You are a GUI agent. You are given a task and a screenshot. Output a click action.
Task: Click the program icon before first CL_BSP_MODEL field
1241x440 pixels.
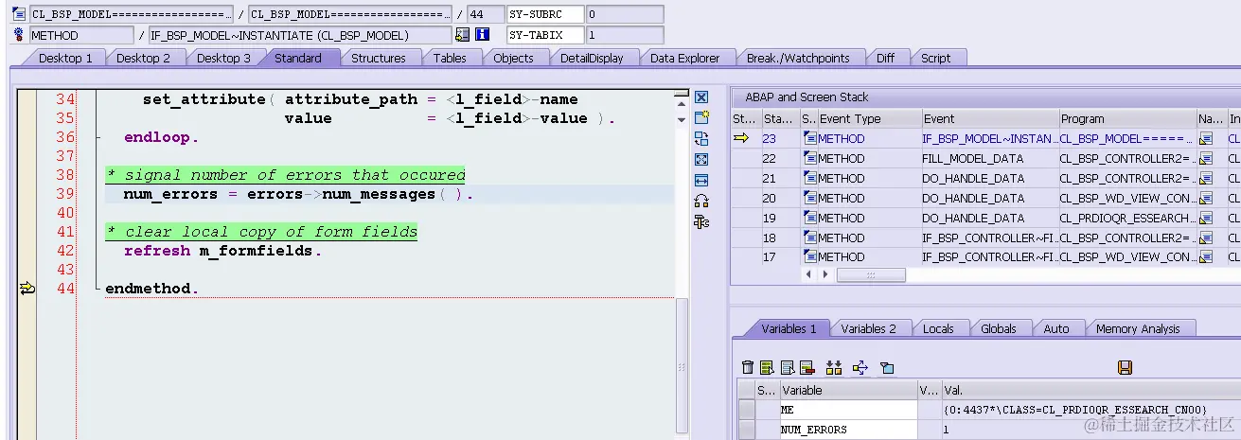(20, 14)
